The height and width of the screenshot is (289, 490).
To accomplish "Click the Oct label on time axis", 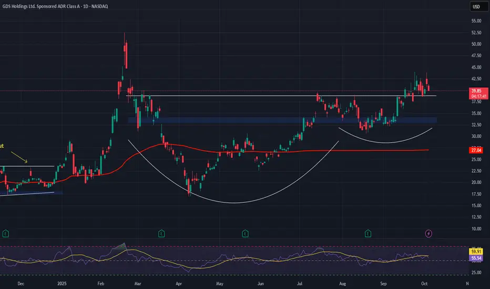I will (424, 284).
